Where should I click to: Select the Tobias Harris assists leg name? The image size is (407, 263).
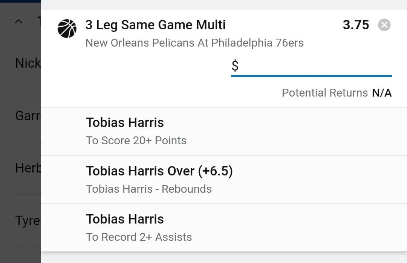pyautogui.click(x=125, y=219)
